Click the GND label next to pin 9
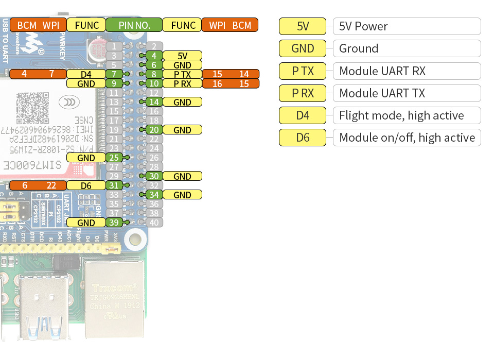The width and height of the screenshot is (494, 357). (86, 83)
